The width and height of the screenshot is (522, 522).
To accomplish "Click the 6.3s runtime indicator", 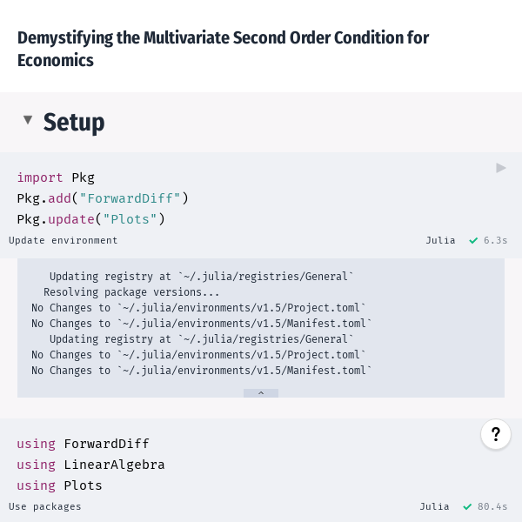I will pos(496,240).
